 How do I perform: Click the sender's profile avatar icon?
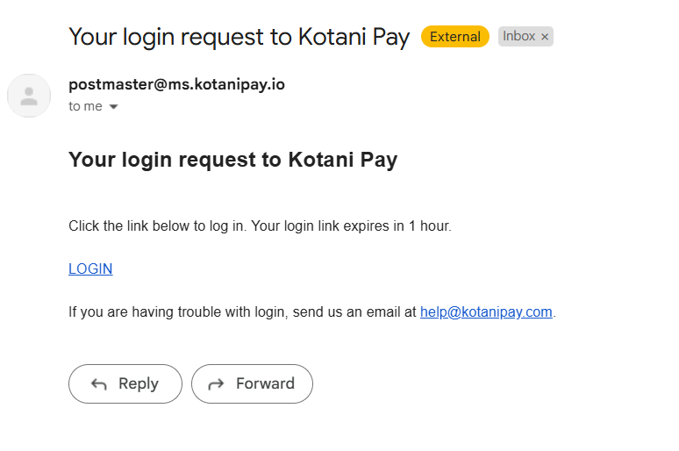point(29,96)
